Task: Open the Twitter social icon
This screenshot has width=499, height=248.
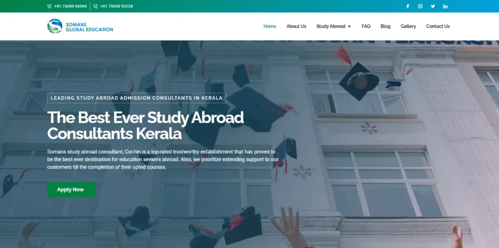Action: tap(433, 6)
